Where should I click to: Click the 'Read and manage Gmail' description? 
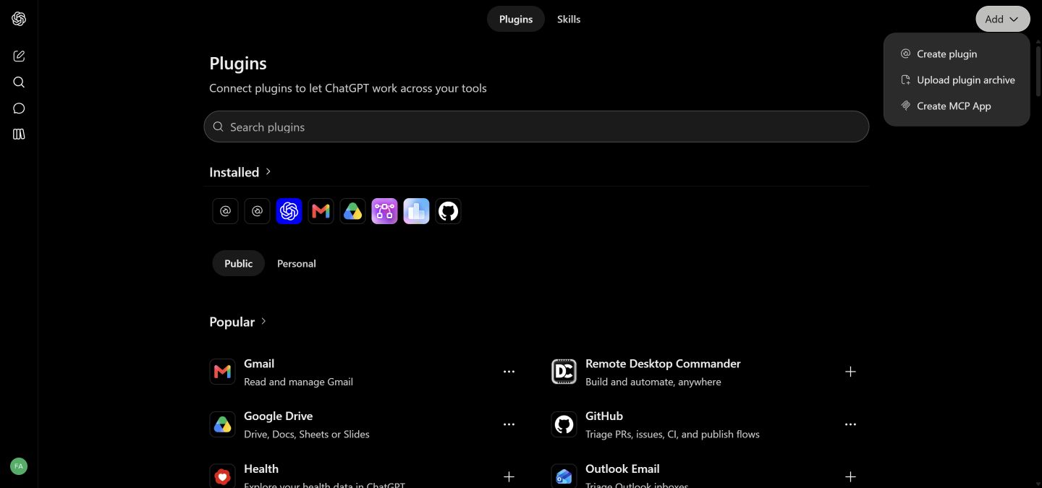pos(298,382)
